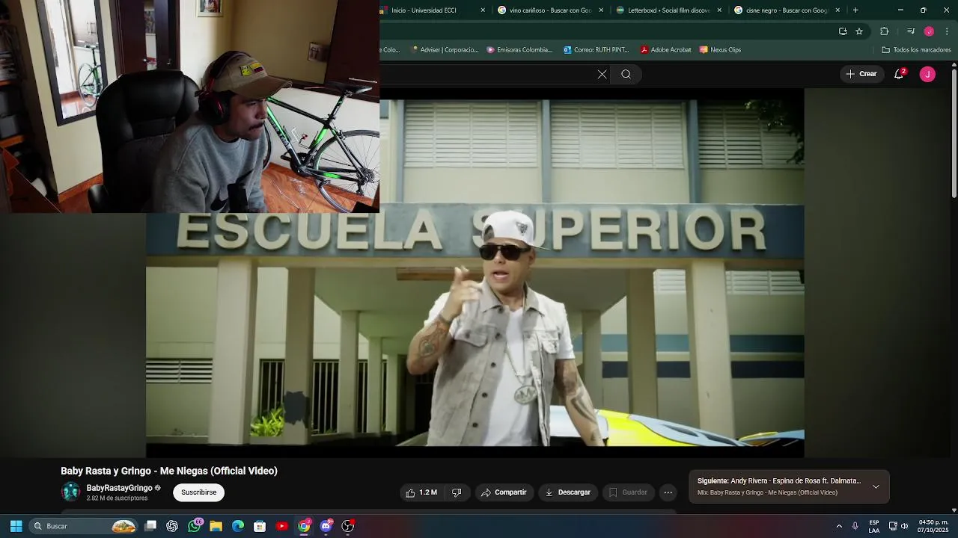Close the Universidad ECCI tab
958x538 pixels.
point(483,10)
